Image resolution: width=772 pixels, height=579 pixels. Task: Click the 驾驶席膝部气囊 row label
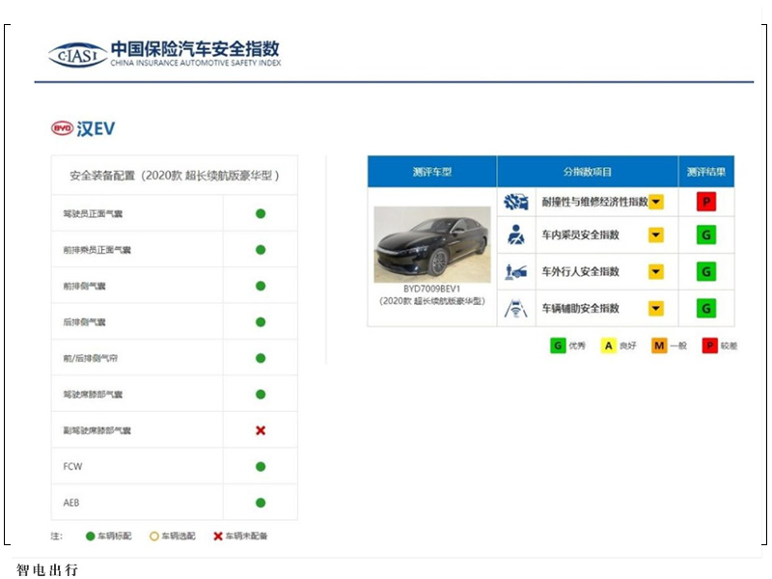[x=93, y=395]
